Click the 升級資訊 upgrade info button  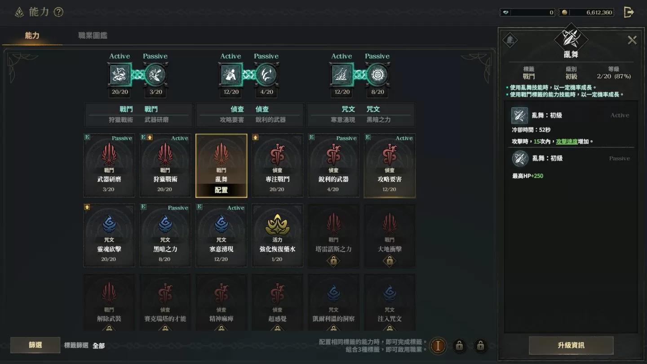(571, 345)
